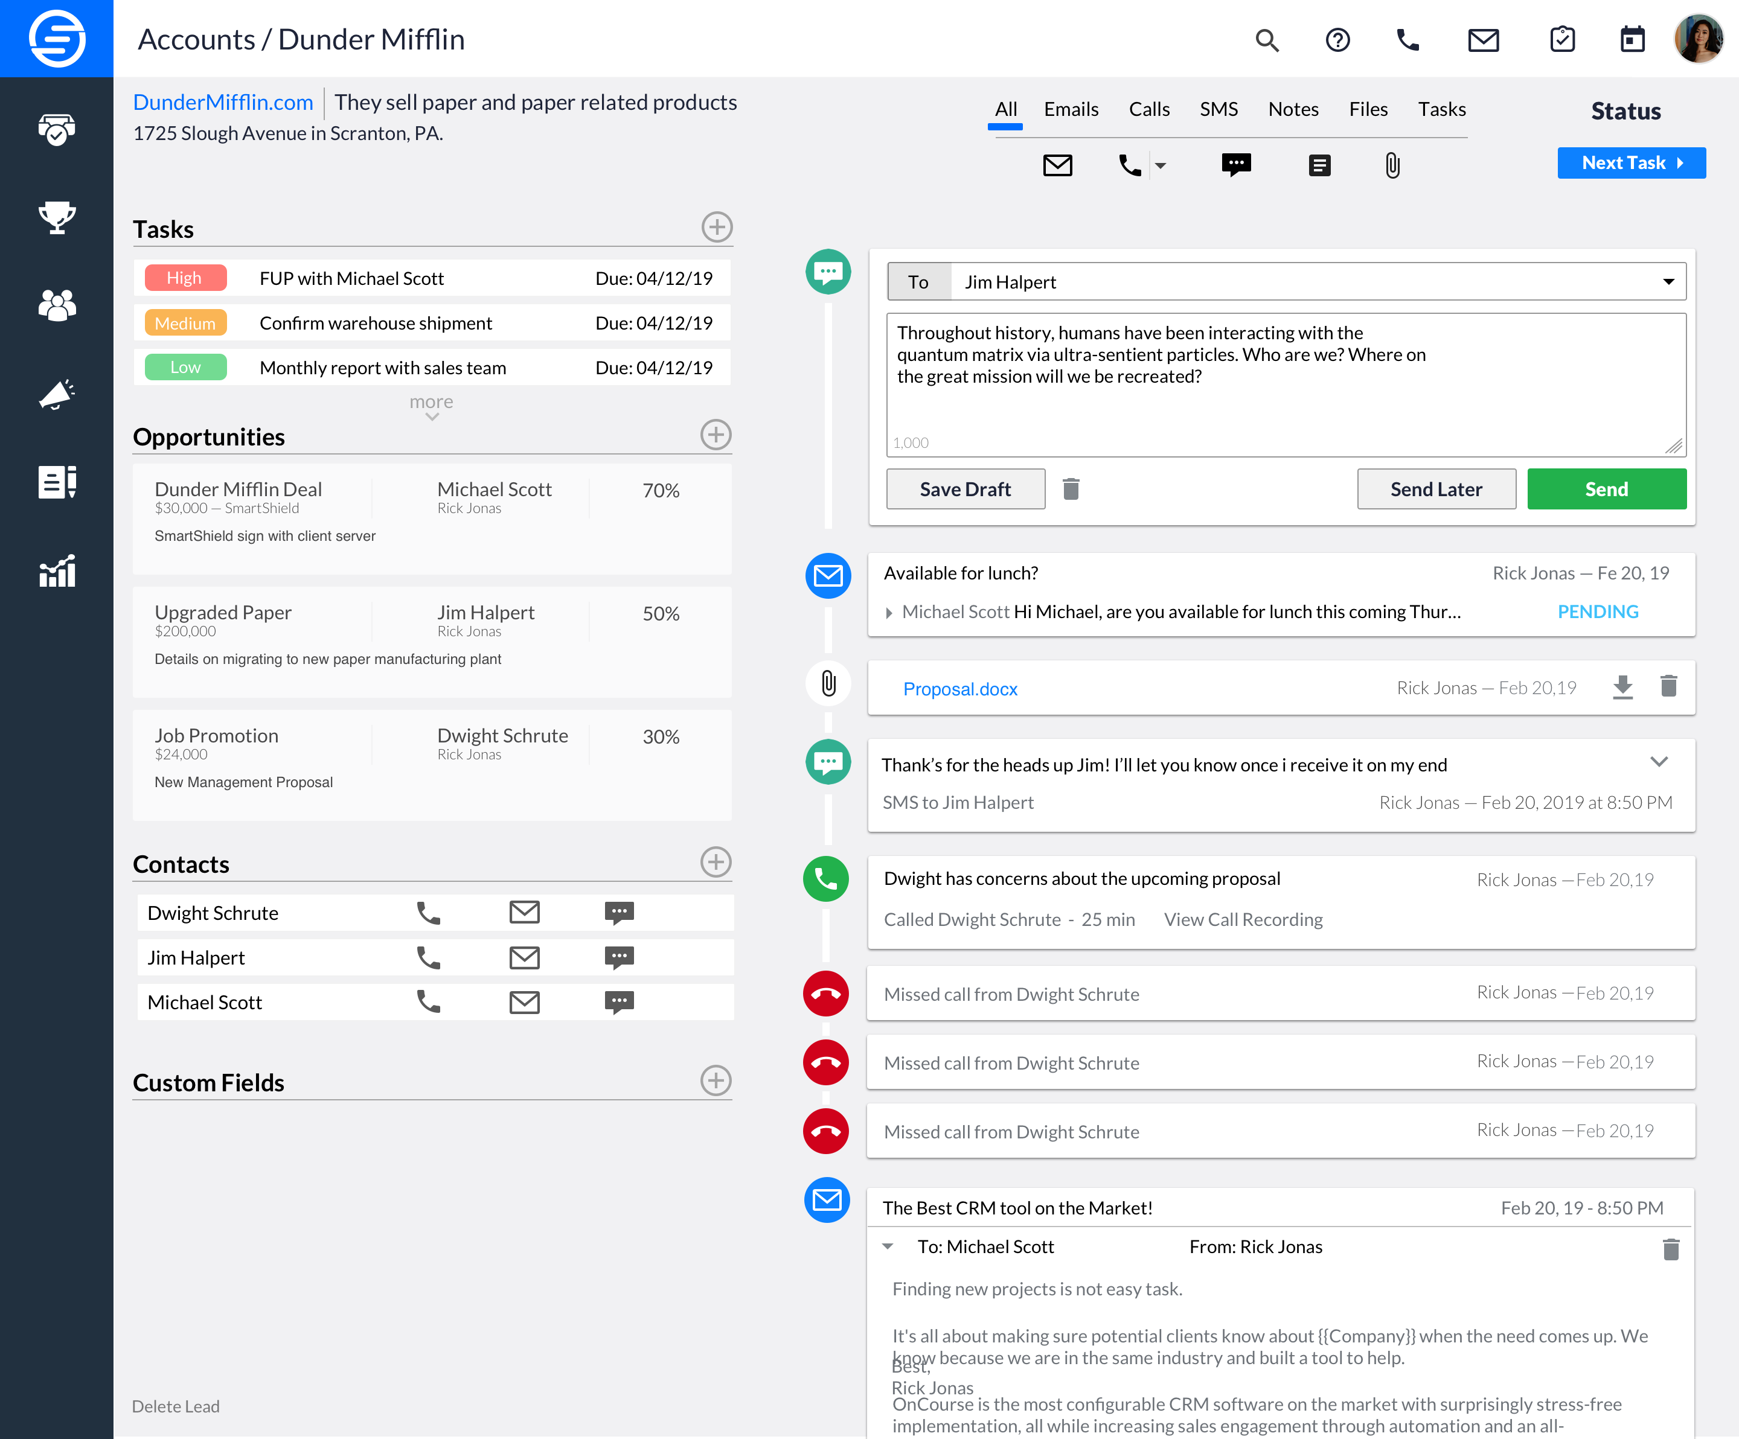Open the search icon in top bar
Screen dimensions: 1739x1439
1267,40
